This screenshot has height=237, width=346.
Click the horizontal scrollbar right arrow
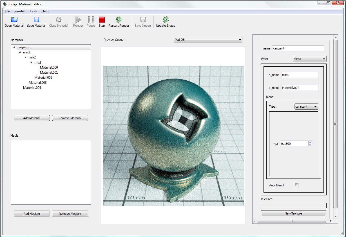[331, 221]
